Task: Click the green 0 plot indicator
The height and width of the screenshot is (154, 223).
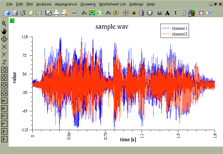Action: coord(12,21)
